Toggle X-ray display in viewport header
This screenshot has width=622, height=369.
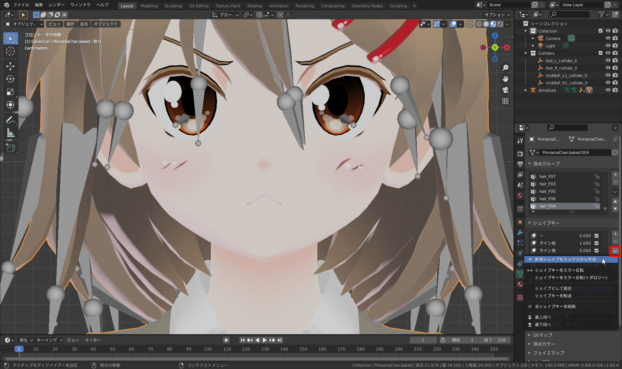coord(470,24)
